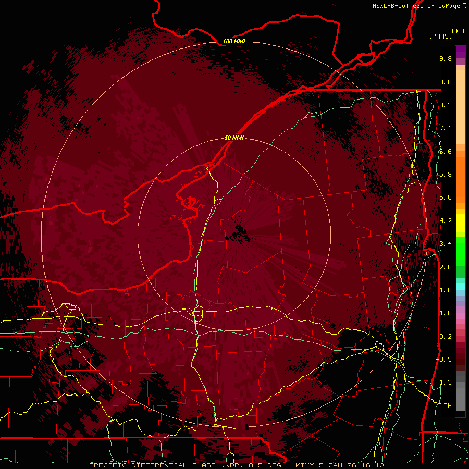This screenshot has width=469, height=469.
Task: Click the 4.2 value on color scale
Action: [x=446, y=221]
